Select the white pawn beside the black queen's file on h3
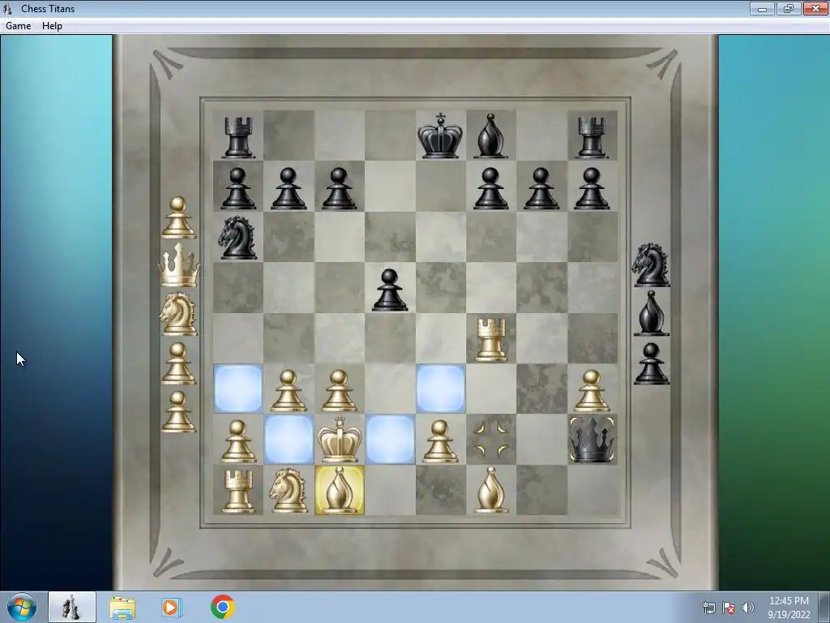Viewport: 830px width, 623px height. 591,391
